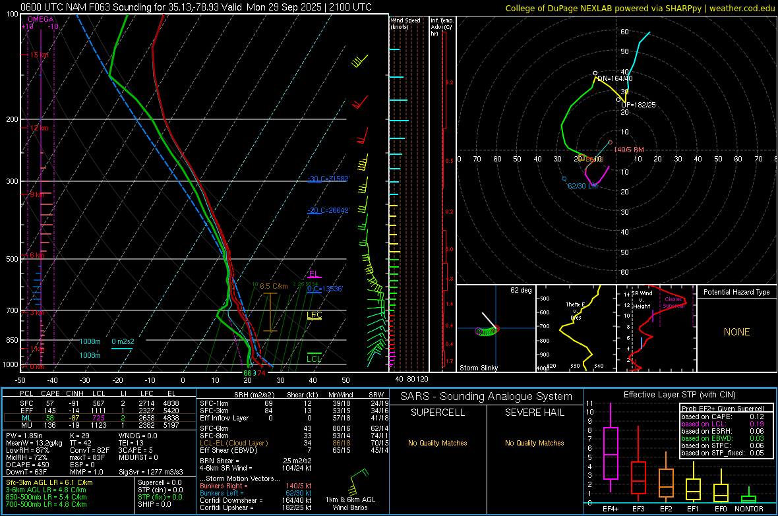The width and height of the screenshot is (778, 516).
Task: Click the 'LCL-EL (Cloud Layer)' row
Action: [x=294, y=443]
